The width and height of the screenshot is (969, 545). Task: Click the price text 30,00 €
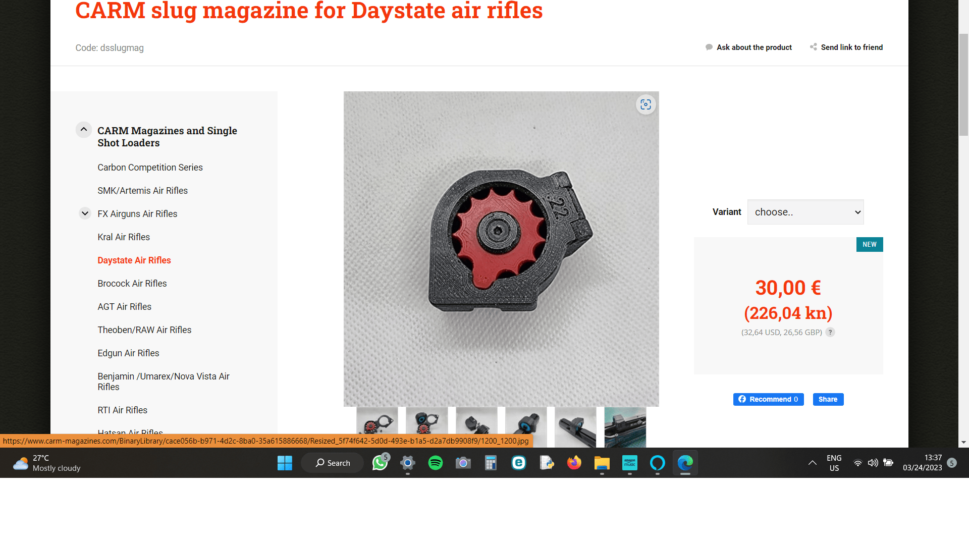coord(788,288)
